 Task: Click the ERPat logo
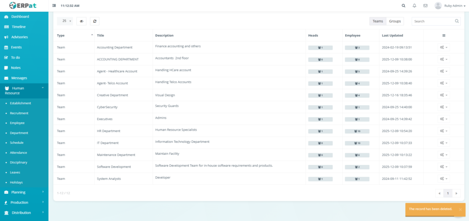click(23, 5)
